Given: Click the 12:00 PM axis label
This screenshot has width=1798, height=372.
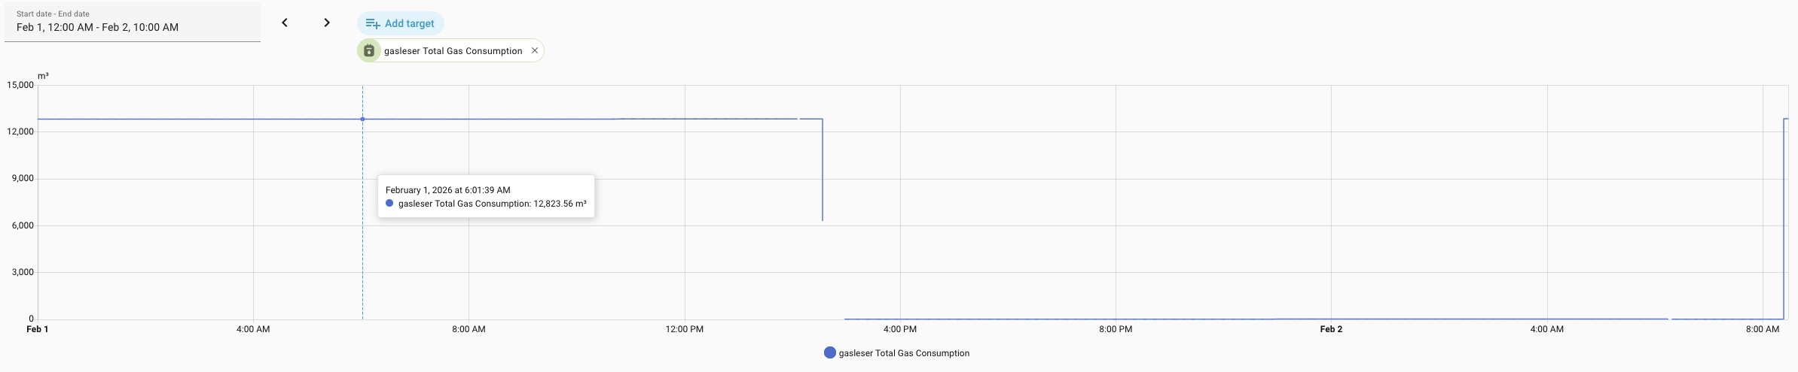Looking at the screenshot, I should pyautogui.click(x=685, y=329).
